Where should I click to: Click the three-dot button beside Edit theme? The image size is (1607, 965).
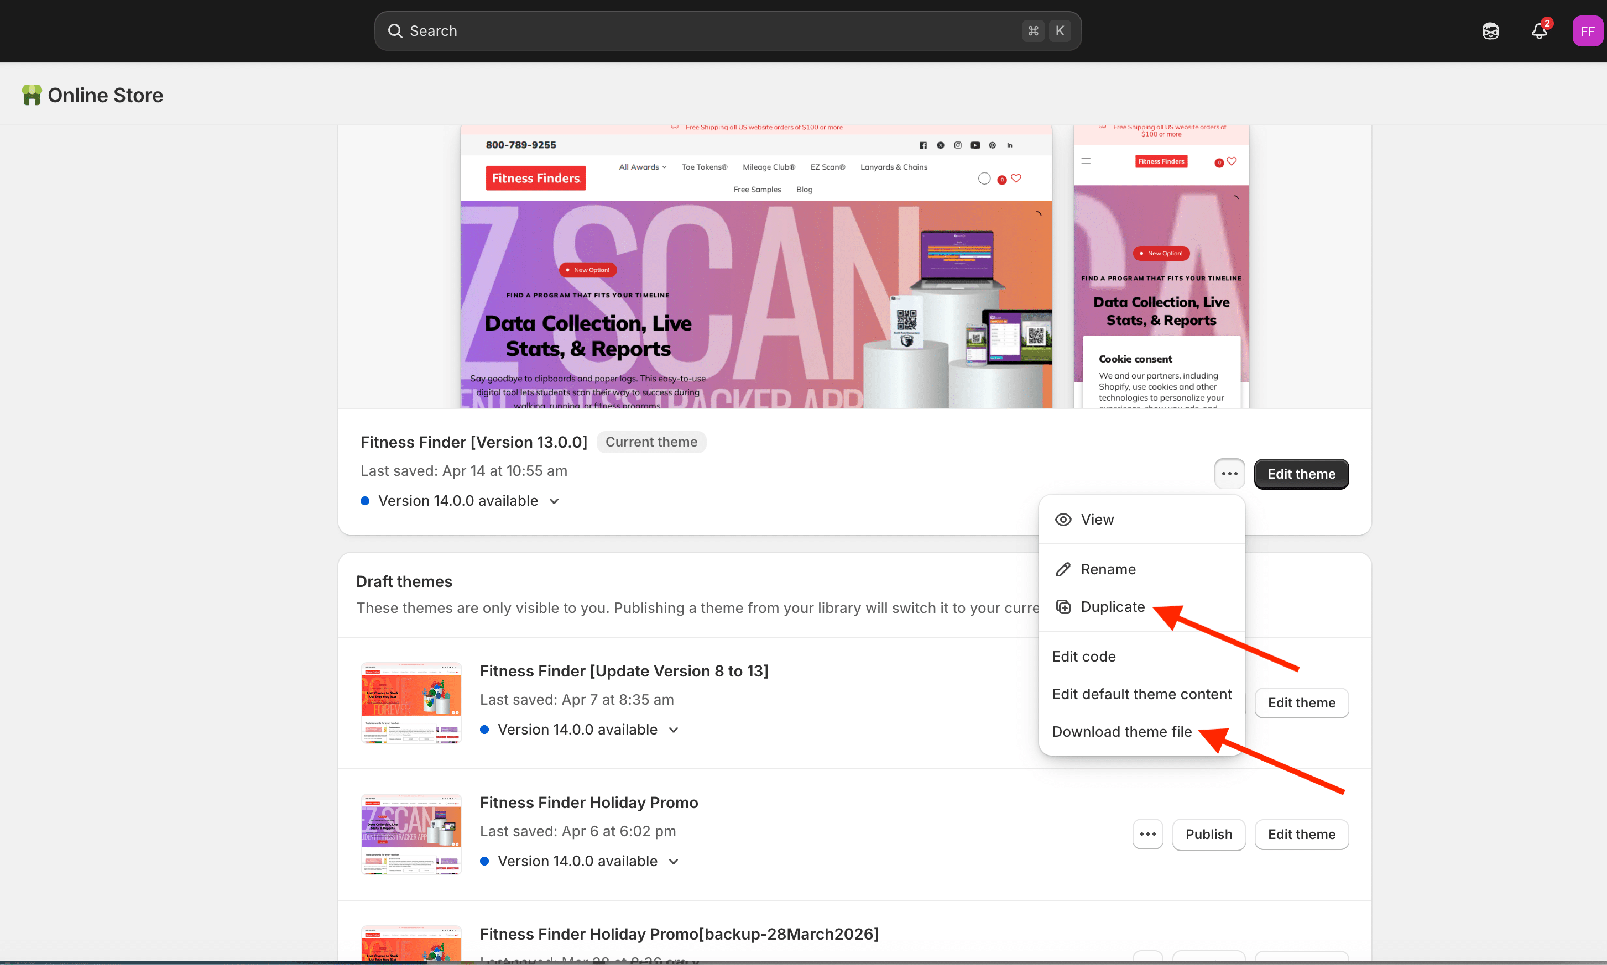1229,474
